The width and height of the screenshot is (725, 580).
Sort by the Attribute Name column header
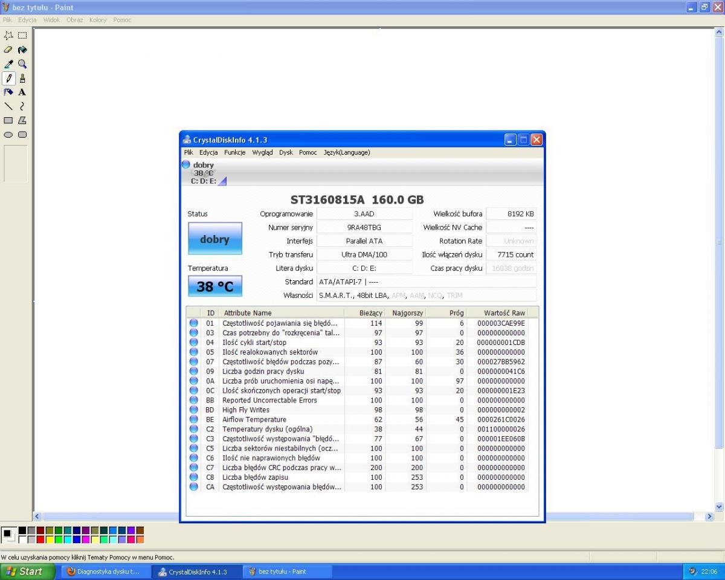point(282,313)
